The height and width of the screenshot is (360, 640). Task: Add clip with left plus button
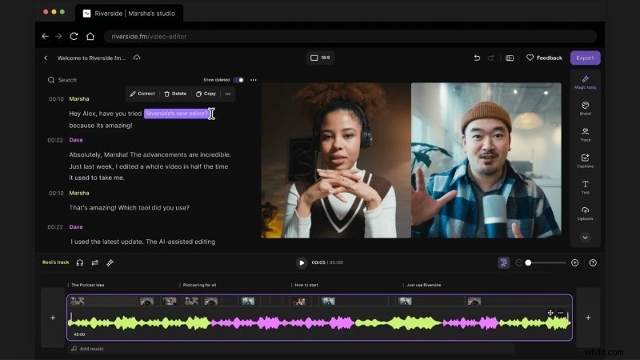point(53,318)
